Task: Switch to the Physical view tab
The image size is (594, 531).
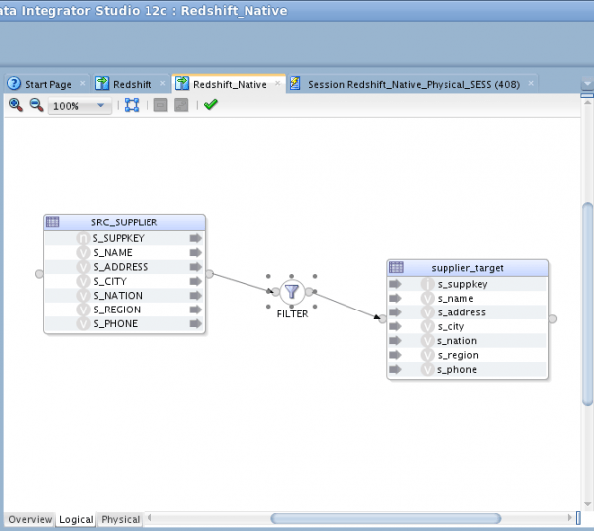Action: [121, 519]
